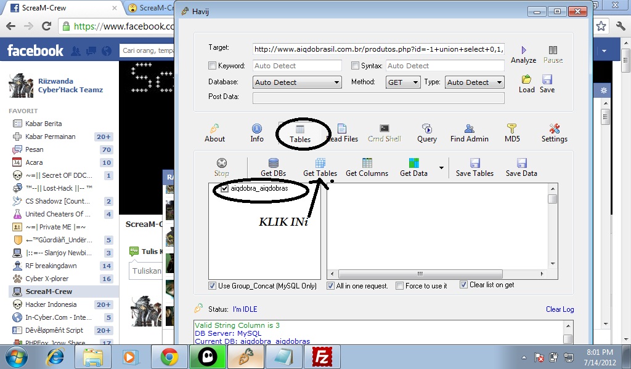Click the Facebook notifications globe icon
The image size is (631, 369).
point(107,51)
